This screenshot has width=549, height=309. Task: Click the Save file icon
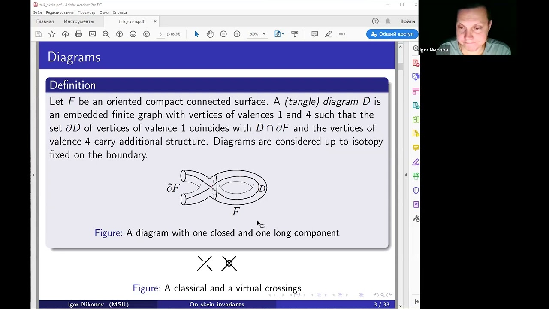(x=38, y=34)
